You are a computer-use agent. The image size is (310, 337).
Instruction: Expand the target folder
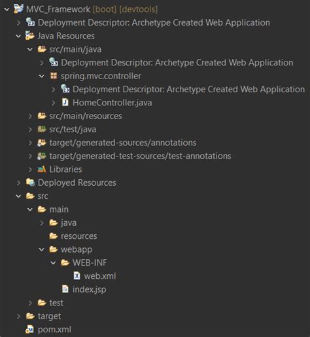point(18,316)
